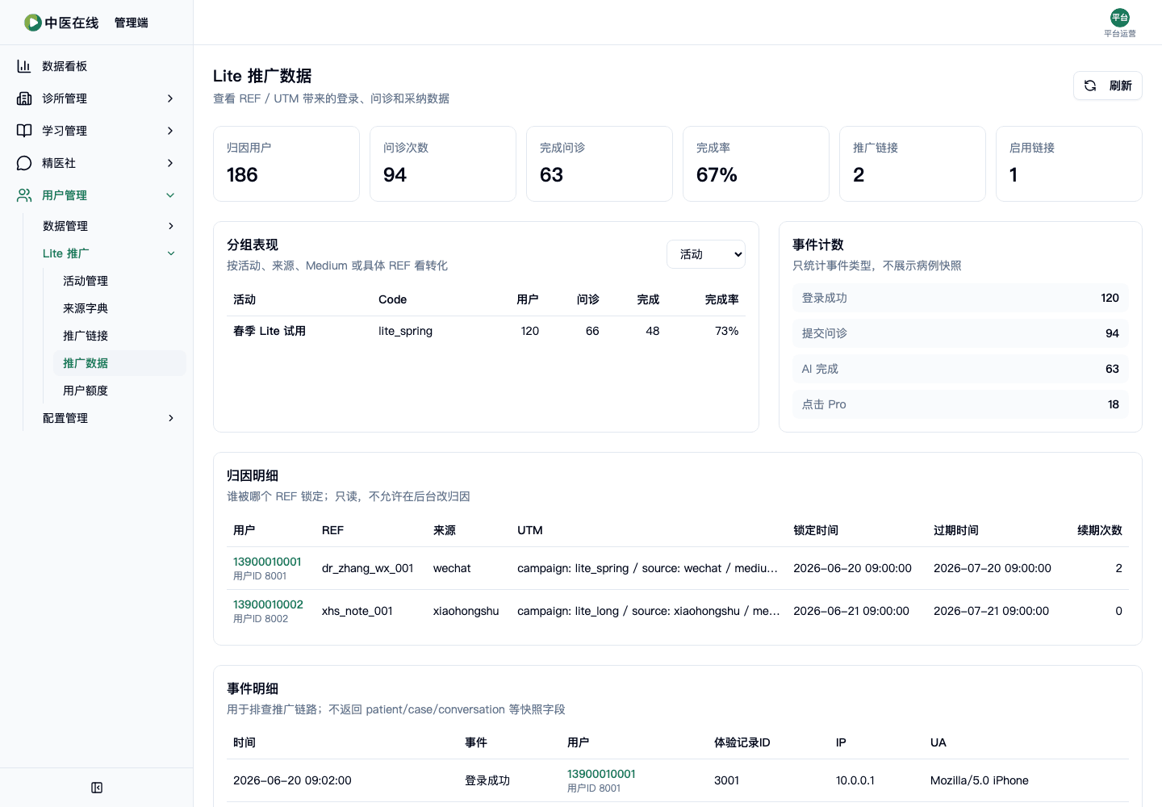This screenshot has height=807, width=1162.
Task: Click the AI 完成 63 event row
Action: pyautogui.click(x=960, y=369)
